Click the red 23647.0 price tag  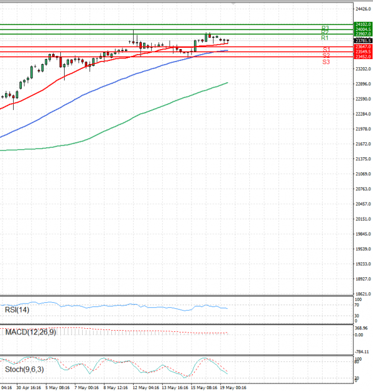[363, 47]
